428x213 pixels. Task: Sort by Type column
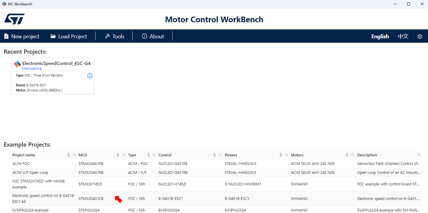tap(149, 155)
